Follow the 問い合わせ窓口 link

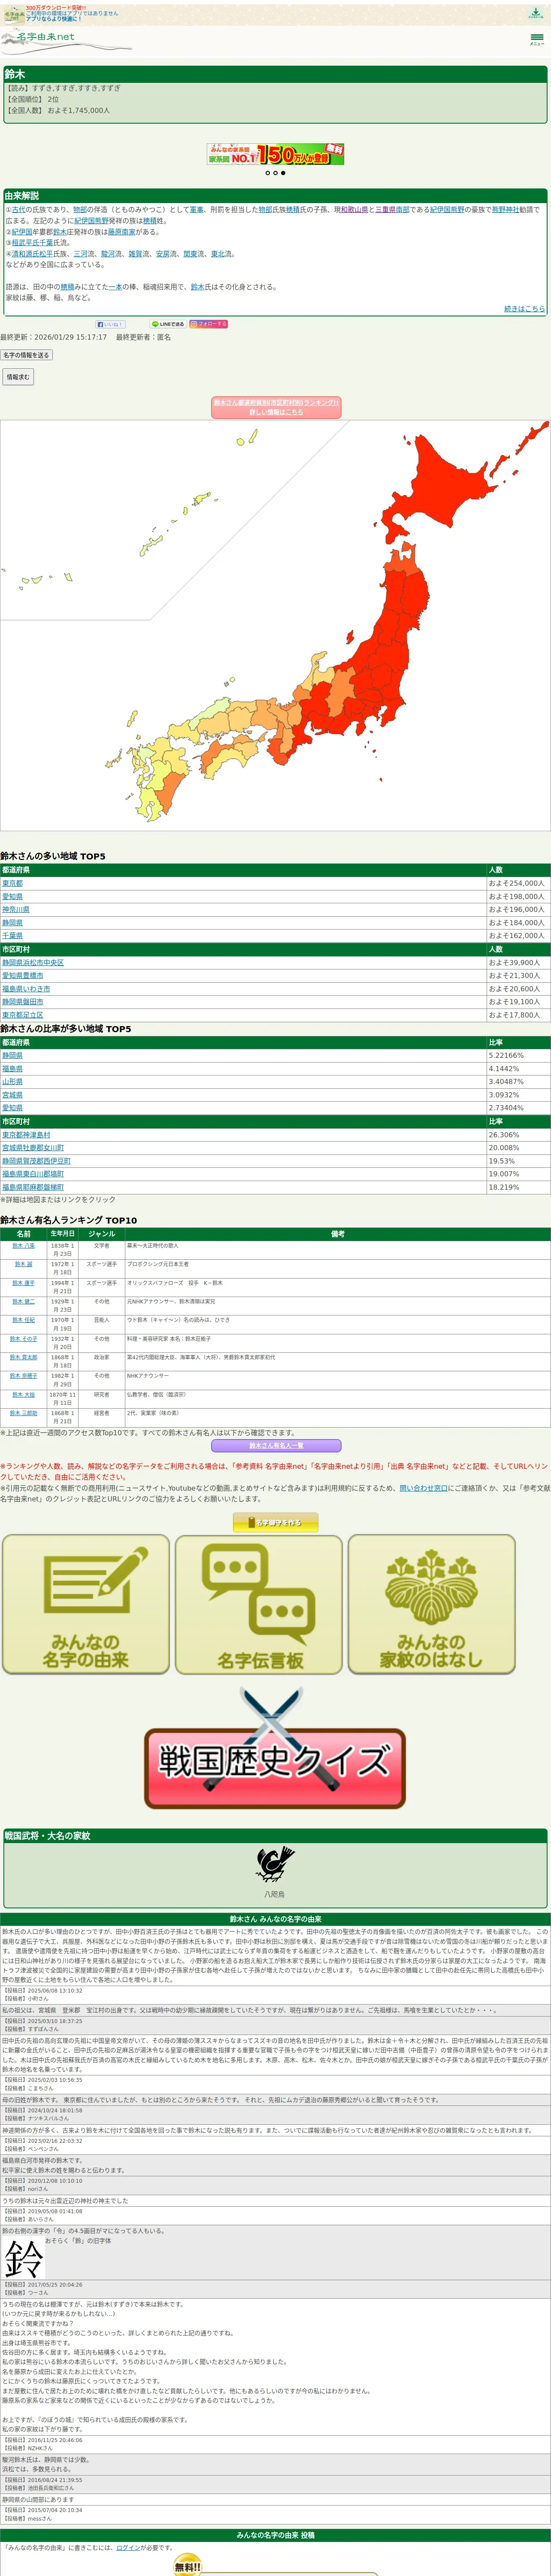point(424,1488)
